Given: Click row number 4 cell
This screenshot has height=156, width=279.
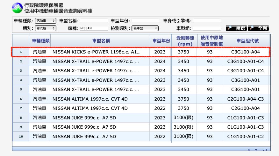Looking at the screenshot, I should point(21,80).
